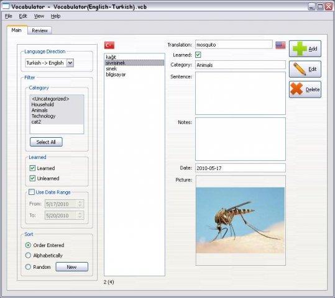Screen dimensions: 335x298
Task: Select Technology in category filter
Action: (57, 116)
